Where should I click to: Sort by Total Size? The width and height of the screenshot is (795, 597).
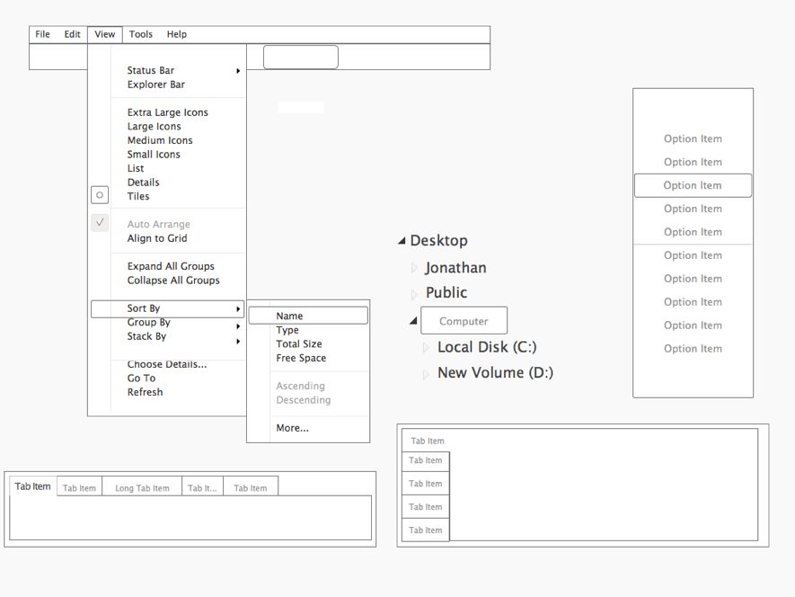pos(298,343)
